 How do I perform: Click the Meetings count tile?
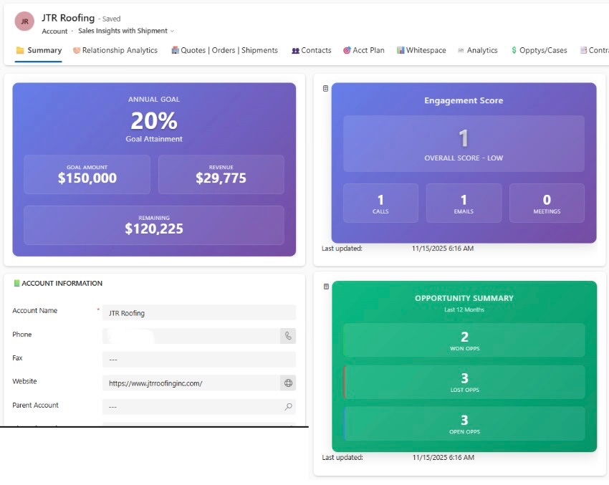(547, 203)
